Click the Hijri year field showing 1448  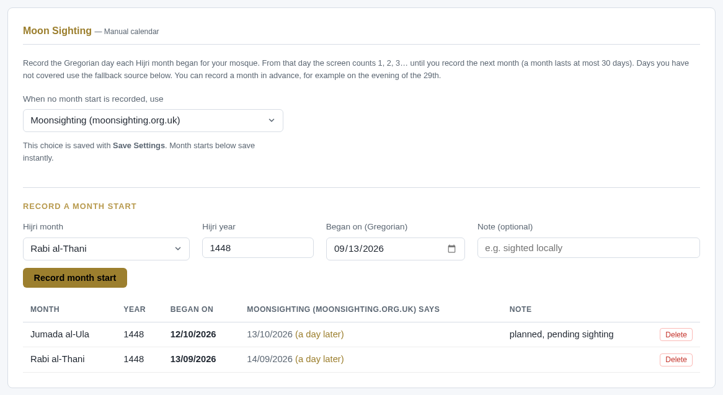click(x=258, y=248)
